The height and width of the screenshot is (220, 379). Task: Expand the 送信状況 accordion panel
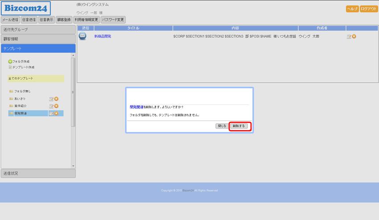[38, 173]
